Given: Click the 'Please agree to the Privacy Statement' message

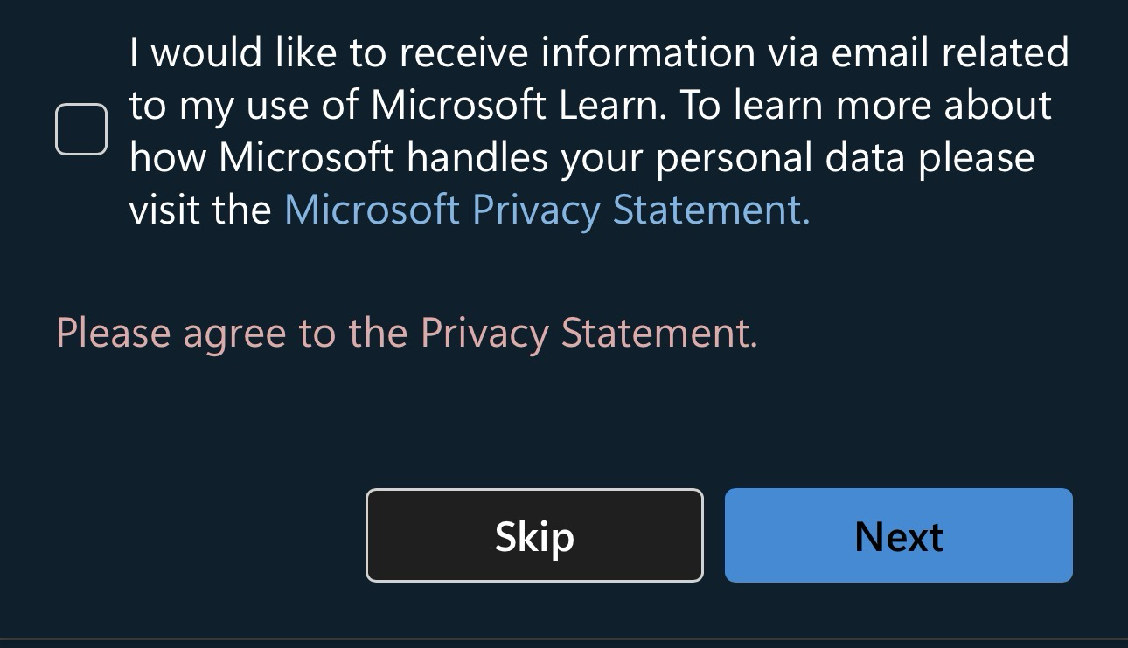Looking at the screenshot, I should tap(407, 334).
